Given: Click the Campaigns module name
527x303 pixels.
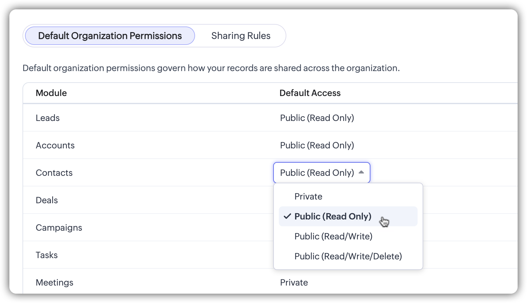Looking at the screenshot, I should [59, 228].
